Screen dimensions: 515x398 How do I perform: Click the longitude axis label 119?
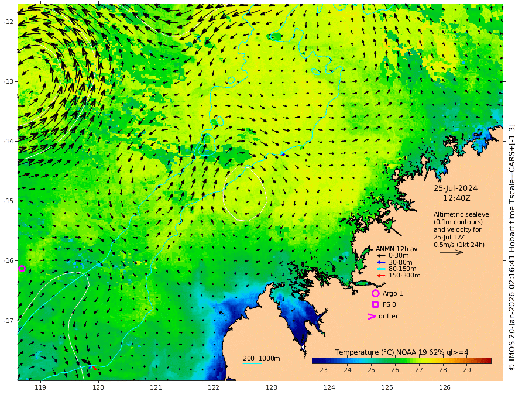[40, 387]
